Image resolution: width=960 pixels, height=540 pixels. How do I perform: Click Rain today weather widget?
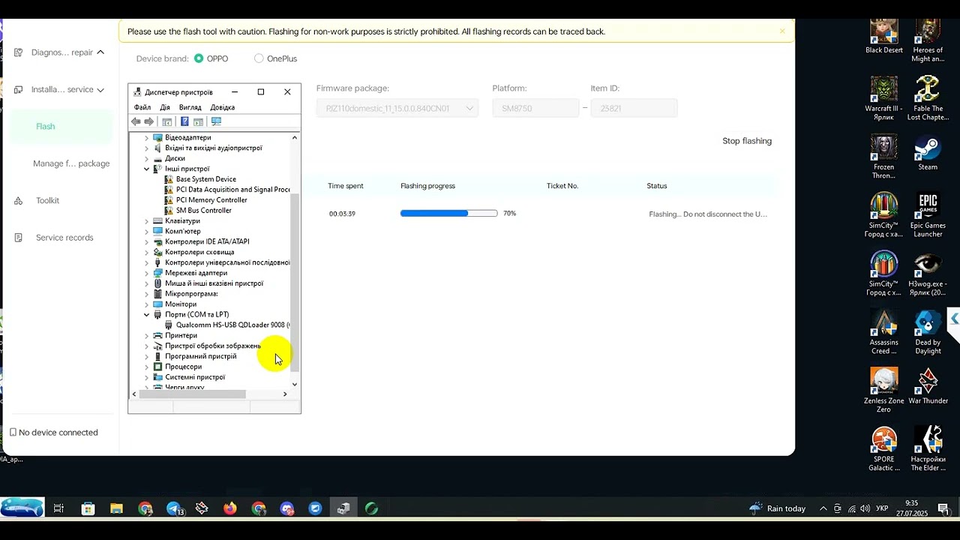coord(778,508)
